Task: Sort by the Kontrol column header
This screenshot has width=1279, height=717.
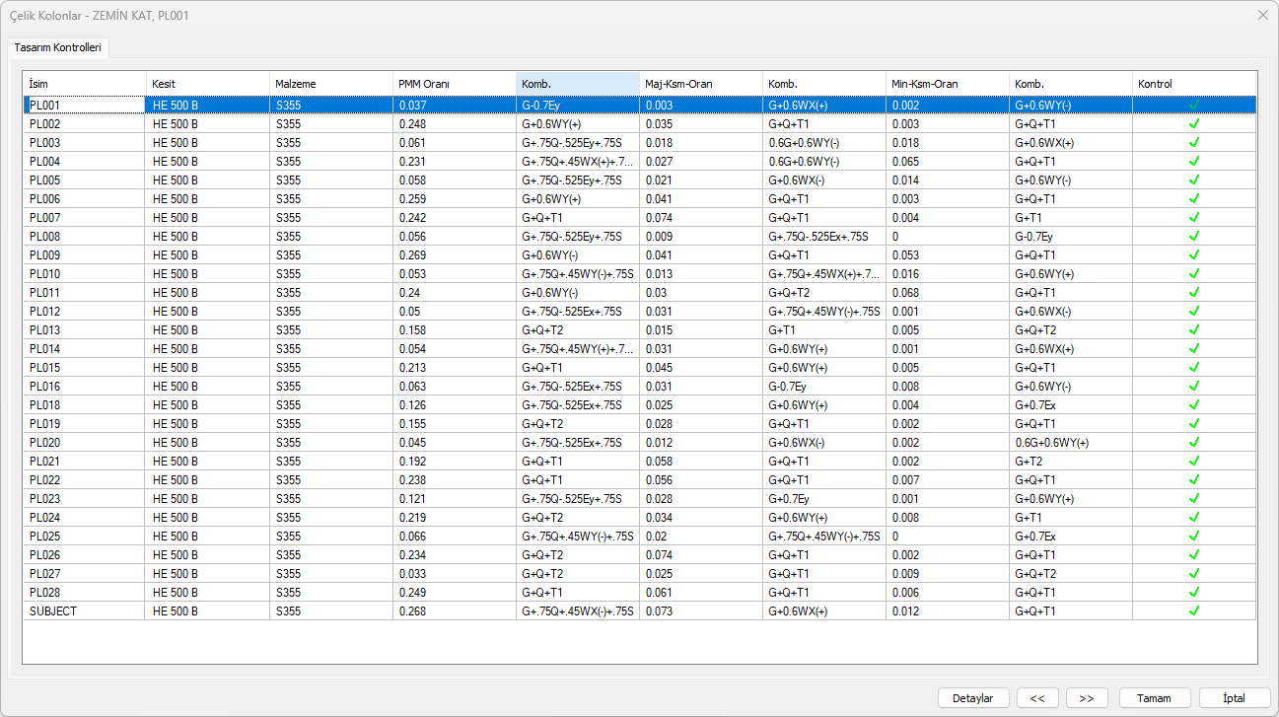Action: coord(1194,84)
